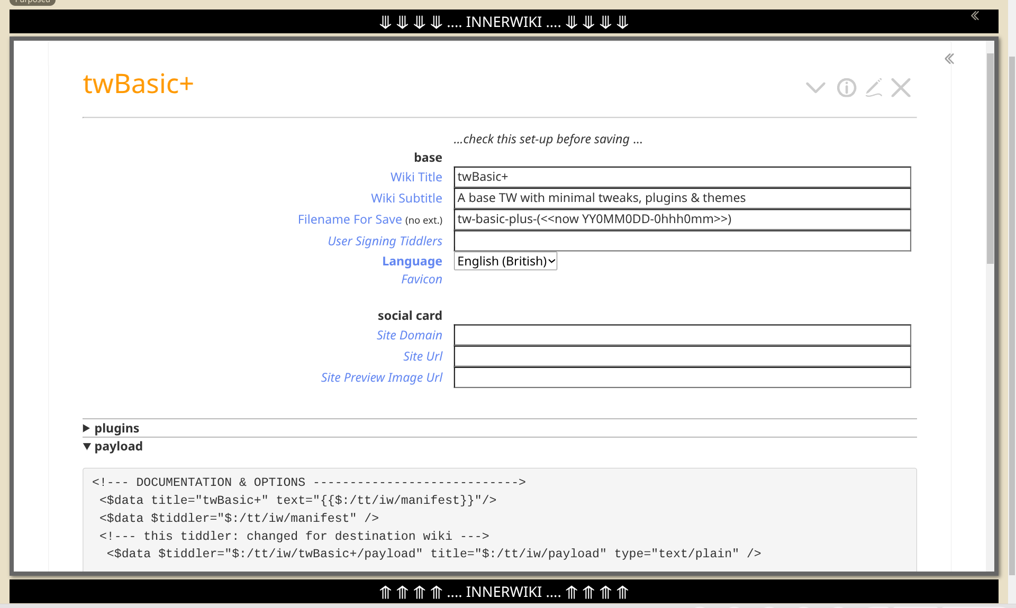This screenshot has width=1016, height=608.
Task: Open the Favicon link
Action: click(421, 279)
